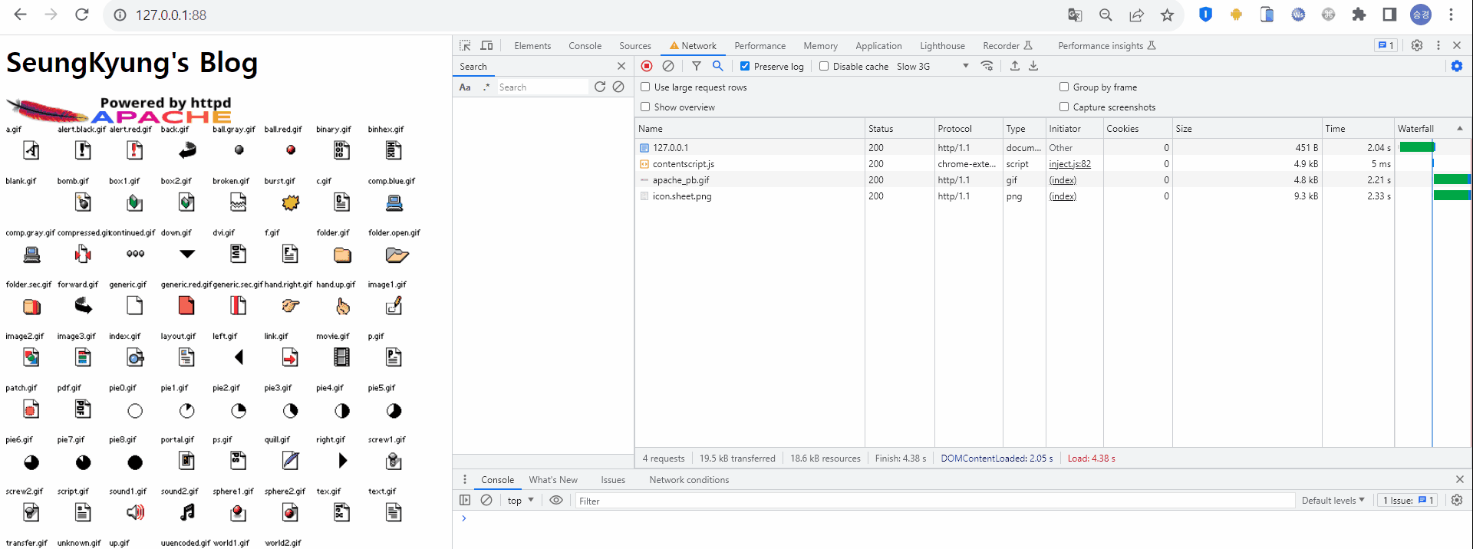Image resolution: width=1473 pixels, height=549 pixels.
Task: Click the console sidebar toggle icon
Action: [x=465, y=500]
